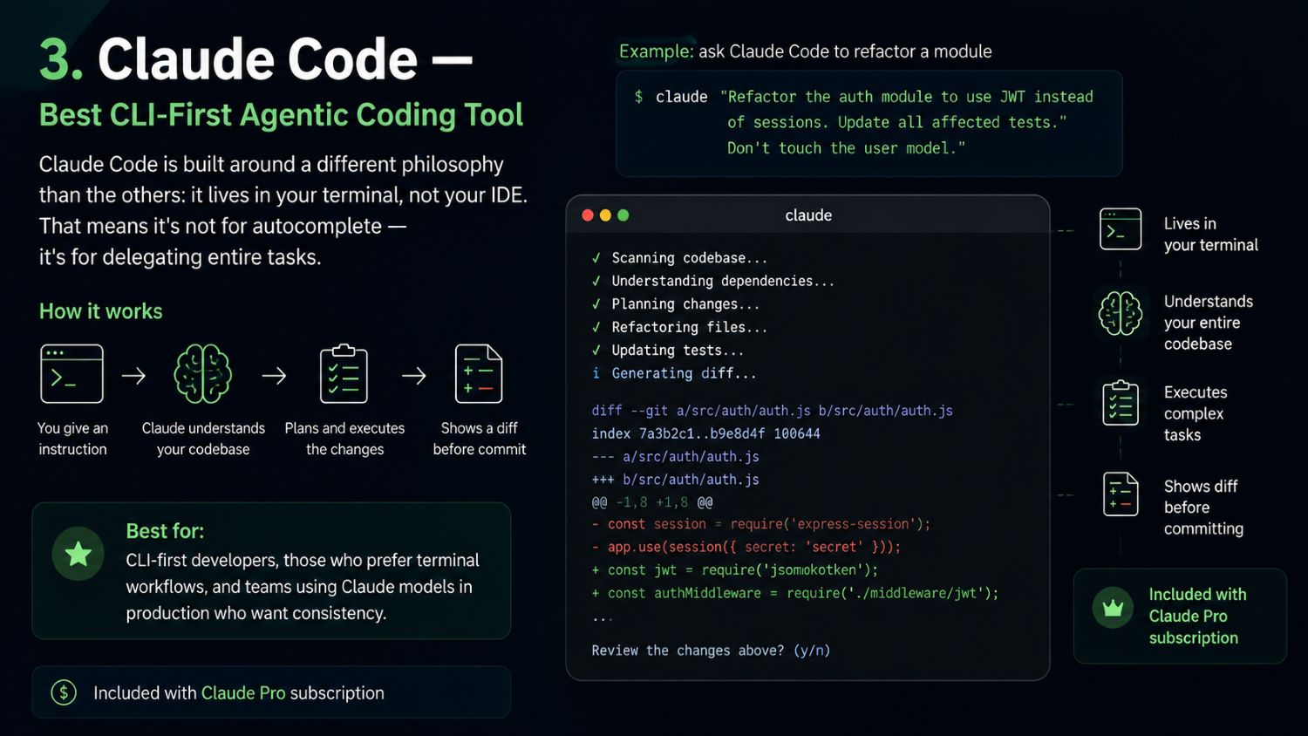This screenshot has height=736, width=1308.
Task: Click the 'claude' title of the terminal window
Action: (x=808, y=215)
